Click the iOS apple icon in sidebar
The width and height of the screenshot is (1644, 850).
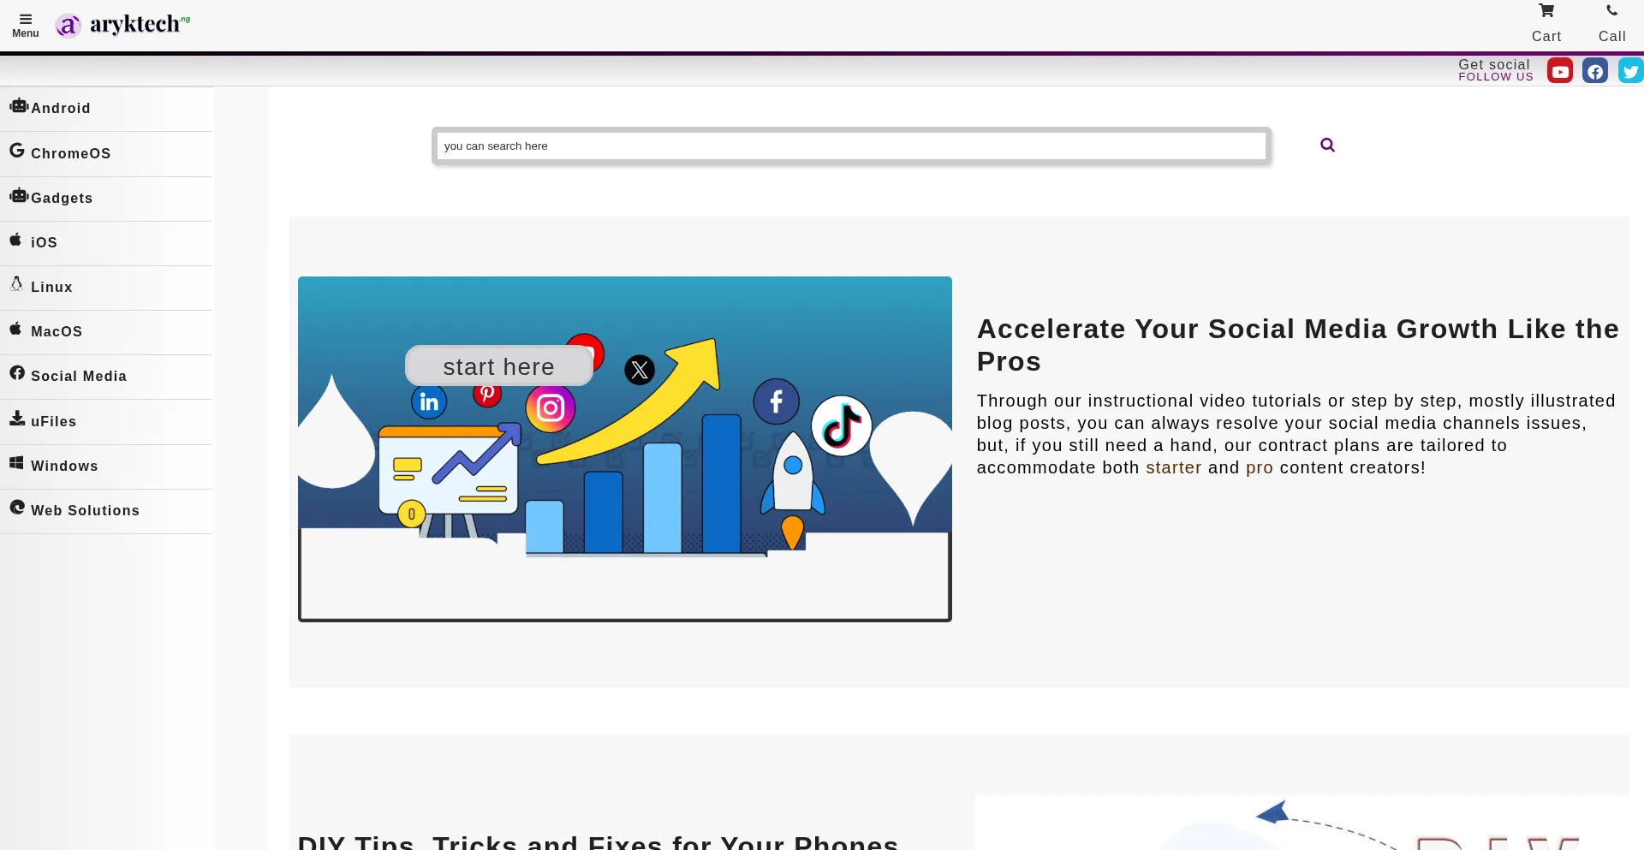click(15, 240)
